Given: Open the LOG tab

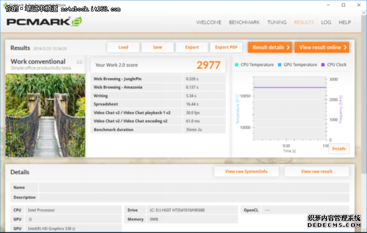Looking at the screenshot, I should pos(326,22).
